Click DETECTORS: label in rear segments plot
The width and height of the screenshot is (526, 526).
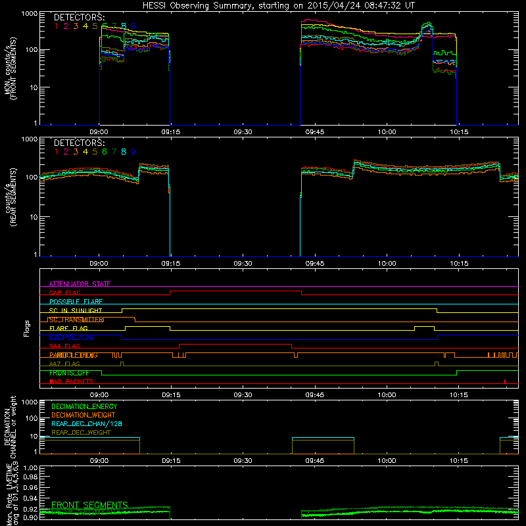point(79,143)
